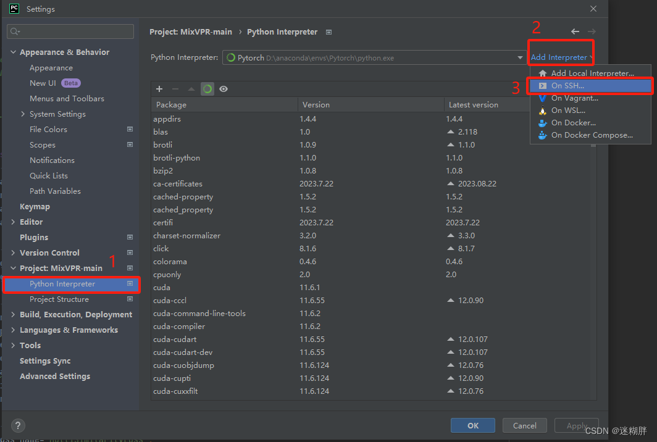Click the PyCharm logo in title bar
657x442 pixels.
pos(14,9)
